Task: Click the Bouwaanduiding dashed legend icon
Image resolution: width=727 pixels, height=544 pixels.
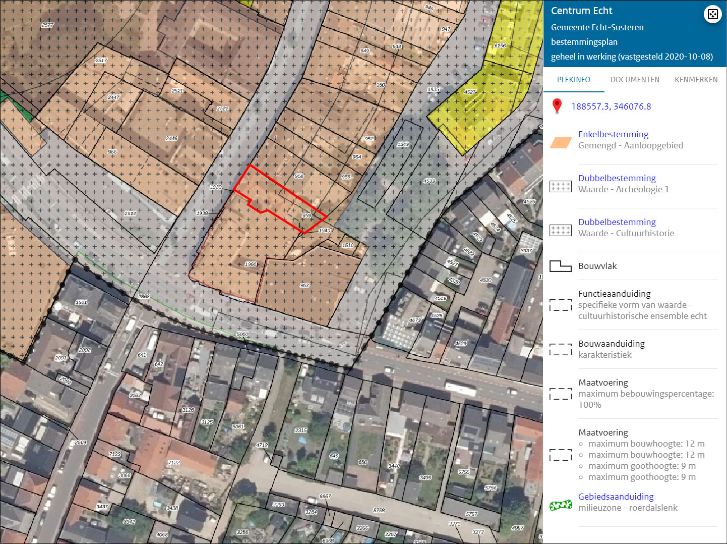Action: pos(560,349)
